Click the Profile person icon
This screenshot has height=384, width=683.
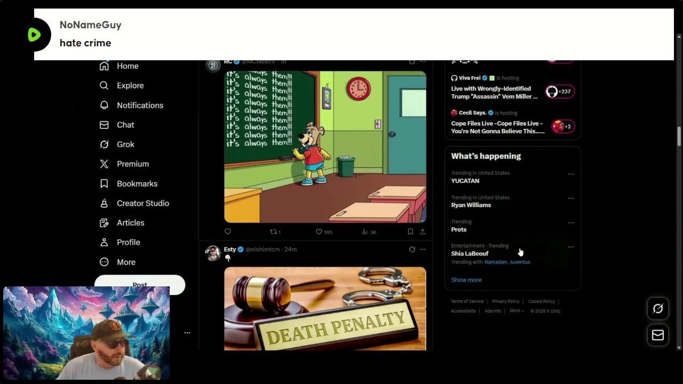[x=104, y=242]
